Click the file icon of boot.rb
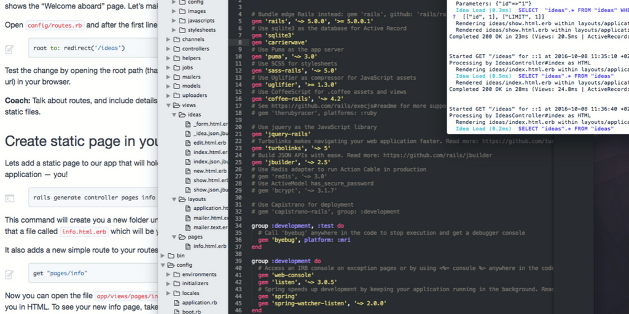Viewport: 629px width, 314px height. [176, 312]
